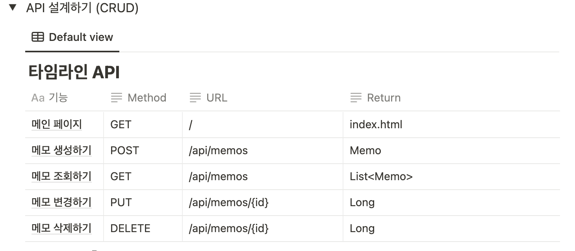Image resolution: width=575 pixels, height=251 pixels.
Task: Click the POST method cell
Action: coord(125,150)
